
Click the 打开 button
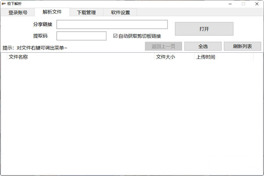point(204,29)
